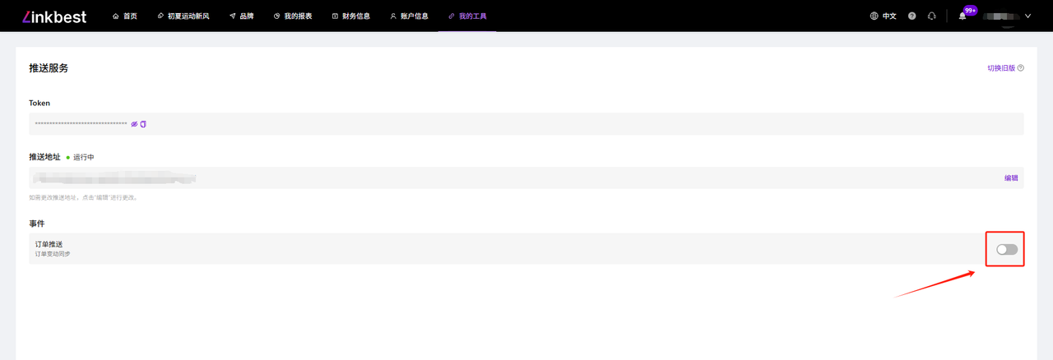The height and width of the screenshot is (360, 1053).
Task: Enable the 订单推送 toggle switch
Action: [1007, 250]
